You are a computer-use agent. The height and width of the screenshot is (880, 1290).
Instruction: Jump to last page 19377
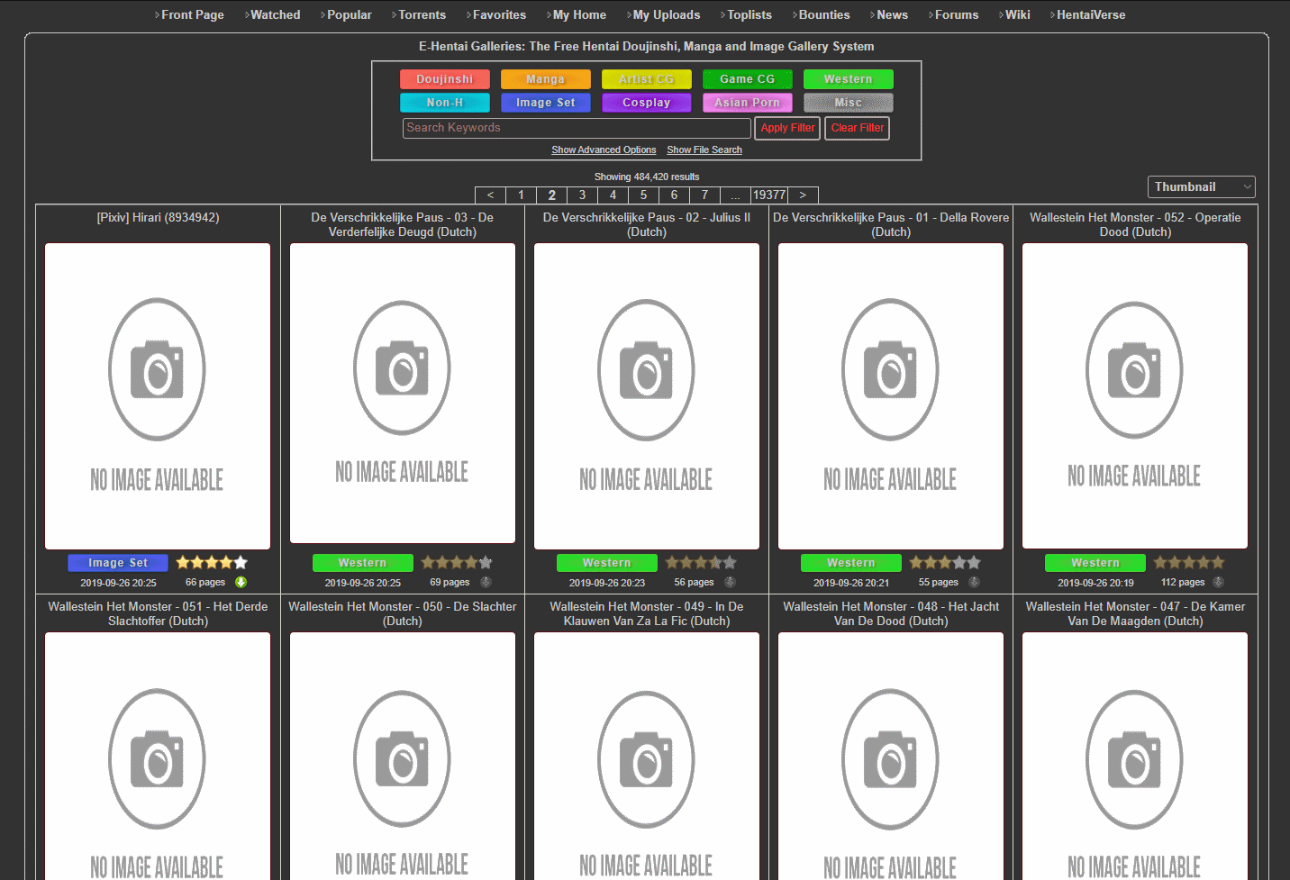769,195
